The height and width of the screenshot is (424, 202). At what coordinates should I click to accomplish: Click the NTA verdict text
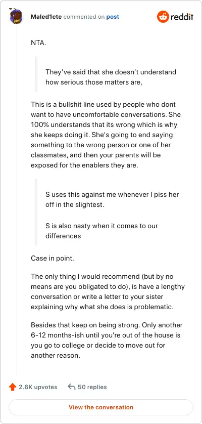38,43
